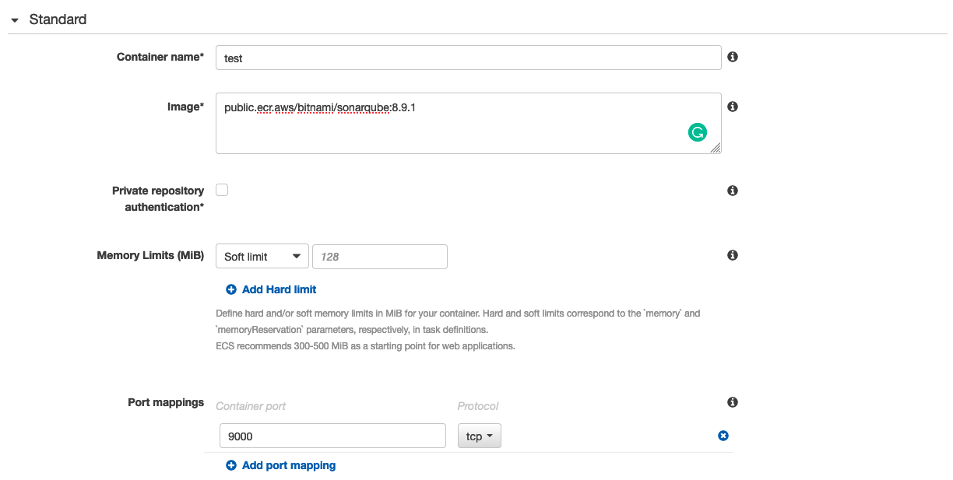Remove the 9000 port mapping row
This screenshot has width=953, height=480.
[723, 436]
